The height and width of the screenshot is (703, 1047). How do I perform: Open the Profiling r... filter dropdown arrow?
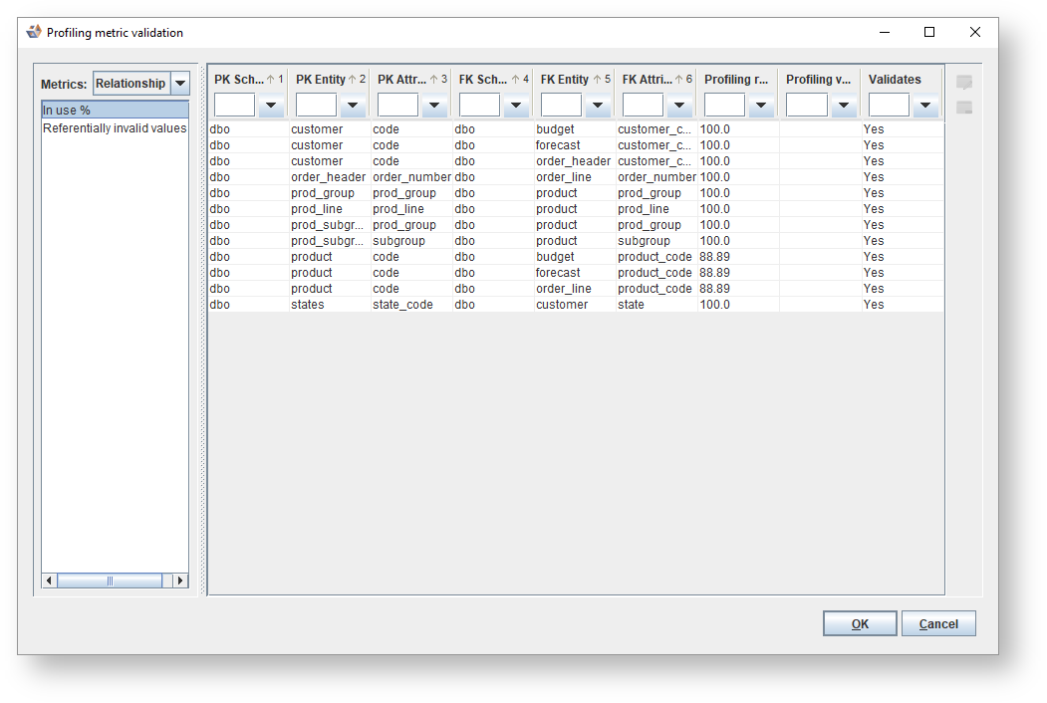[760, 105]
